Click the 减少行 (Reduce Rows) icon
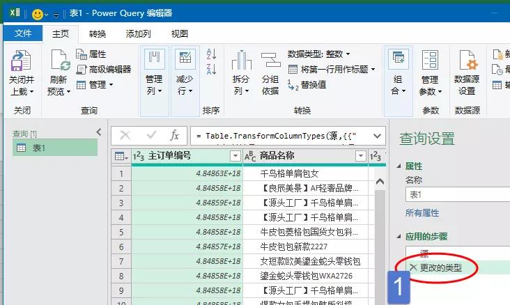510x305 pixels. (185, 61)
